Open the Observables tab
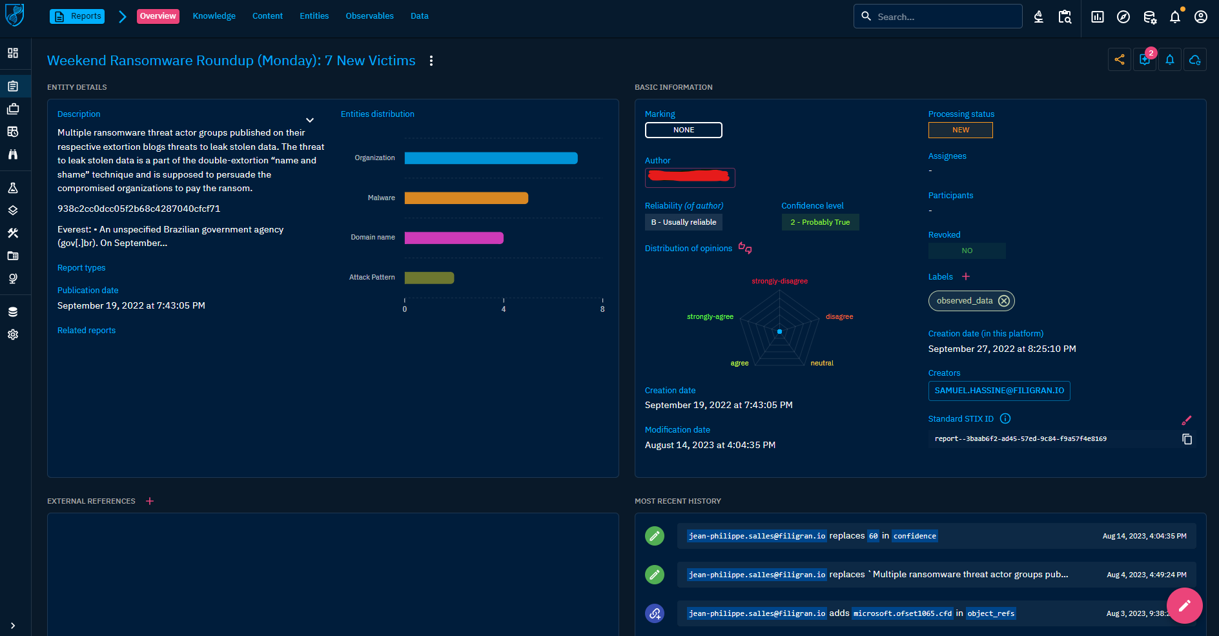 click(x=369, y=16)
